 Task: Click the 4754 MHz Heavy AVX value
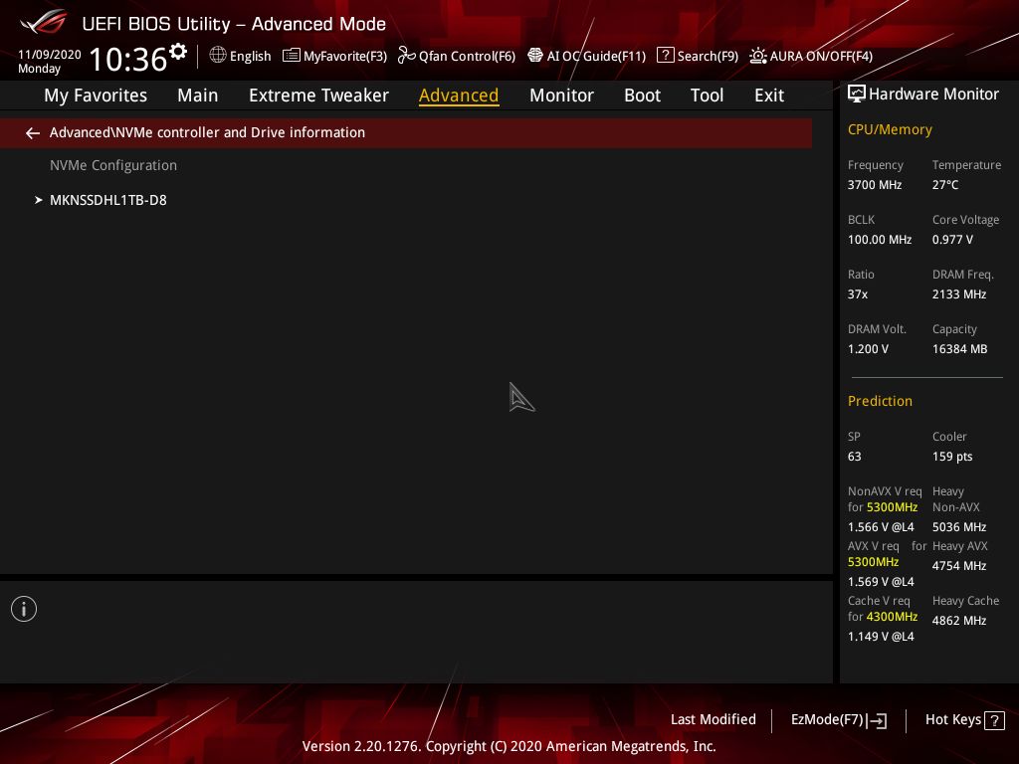pos(958,566)
